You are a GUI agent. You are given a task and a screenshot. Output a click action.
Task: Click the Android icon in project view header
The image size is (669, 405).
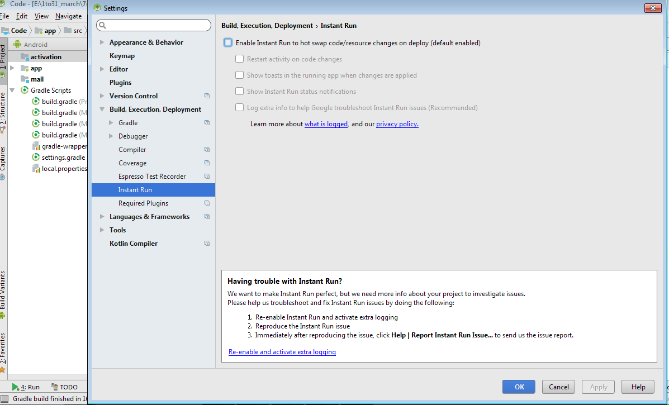[x=17, y=44]
